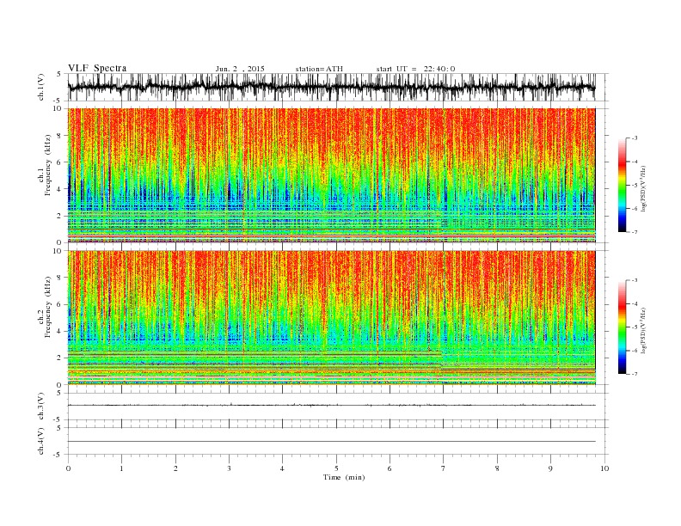Click the "-5" tick on the ch.2 colorbar
The image size is (681, 526).
pyautogui.click(x=634, y=327)
